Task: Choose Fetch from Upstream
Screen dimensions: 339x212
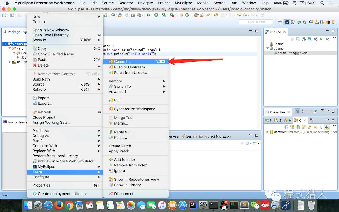Action: point(136,73)
